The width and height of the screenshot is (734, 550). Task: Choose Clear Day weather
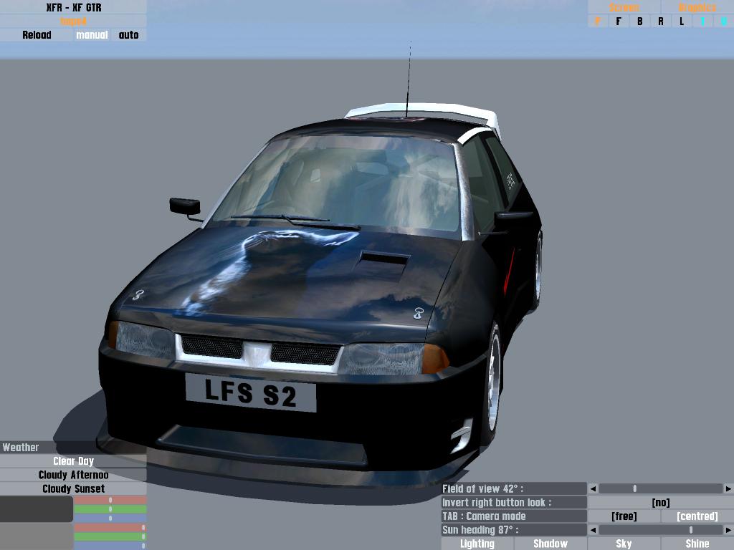coord(74,461)
